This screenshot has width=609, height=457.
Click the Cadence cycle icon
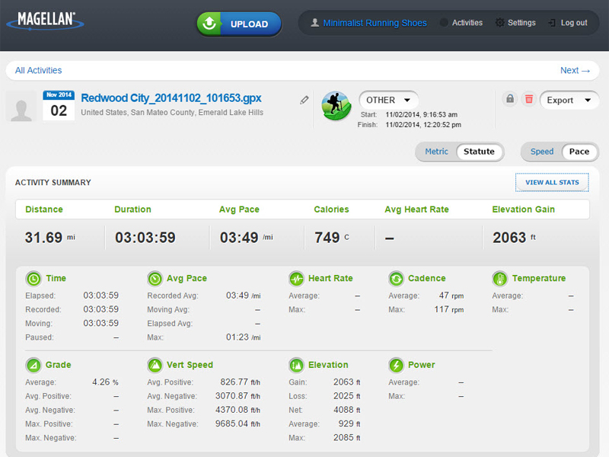coord(396,279)
